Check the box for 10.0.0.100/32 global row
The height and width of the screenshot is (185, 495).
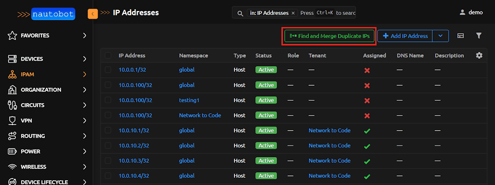108,85
